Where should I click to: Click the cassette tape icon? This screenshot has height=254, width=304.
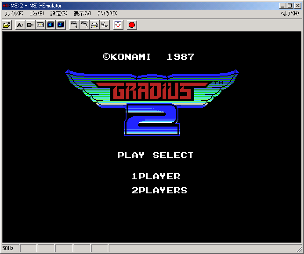(x=40, y=25)
